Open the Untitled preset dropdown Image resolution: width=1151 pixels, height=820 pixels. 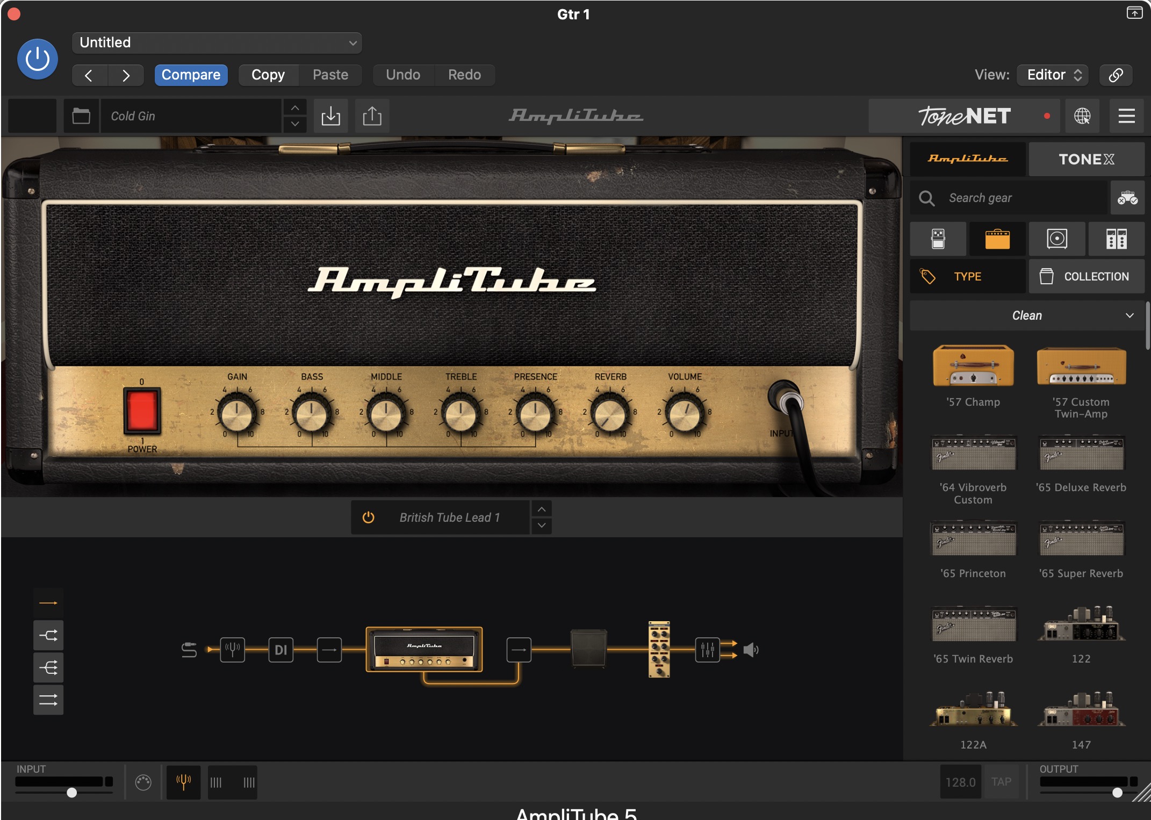pyautogui.click(x=217, y=43)
